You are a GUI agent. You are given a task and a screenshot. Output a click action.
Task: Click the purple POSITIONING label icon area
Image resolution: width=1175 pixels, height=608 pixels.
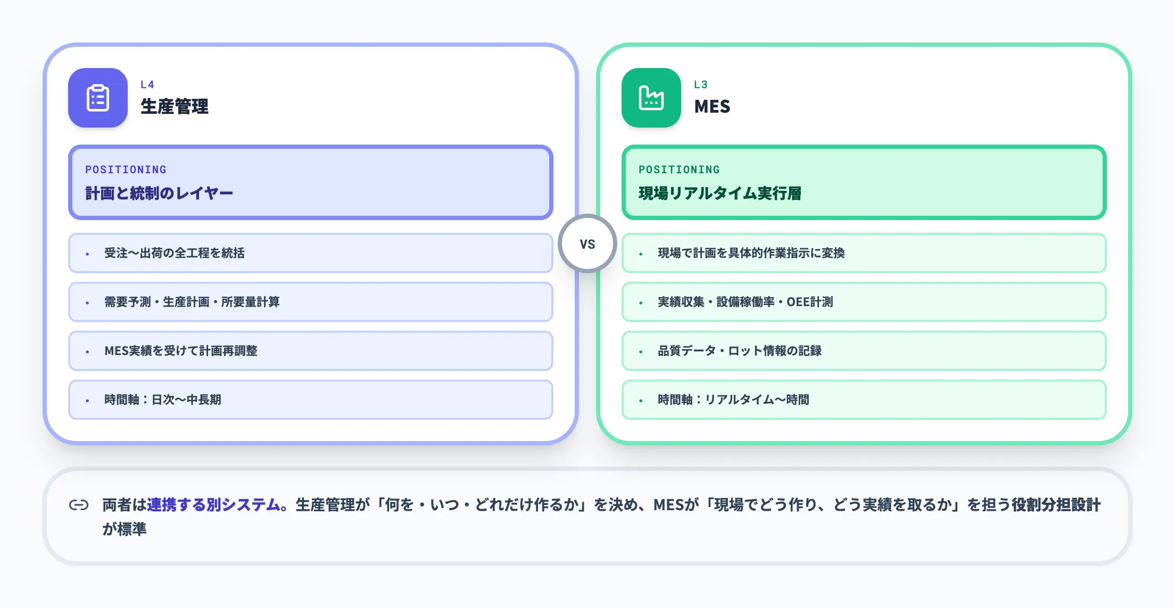pyautogui.click(x=126, y=169)
